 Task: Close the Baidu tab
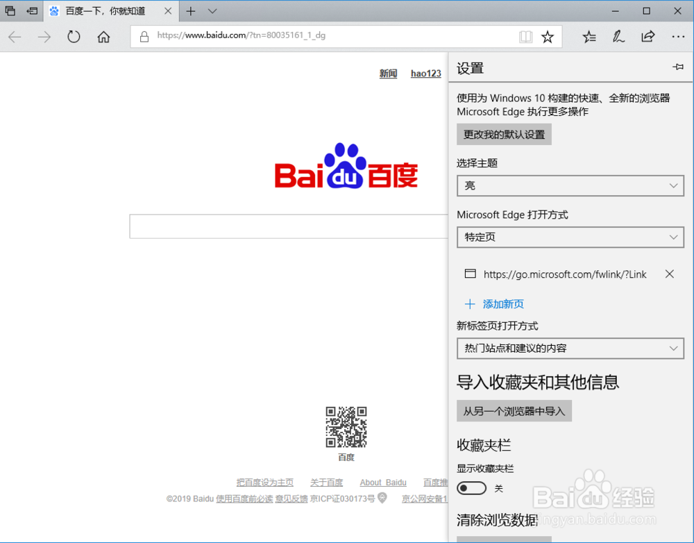(168, 11)
